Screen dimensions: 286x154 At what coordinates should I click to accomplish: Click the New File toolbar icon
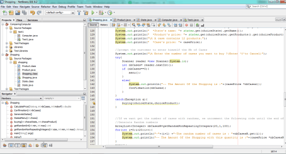coord(5,13)
